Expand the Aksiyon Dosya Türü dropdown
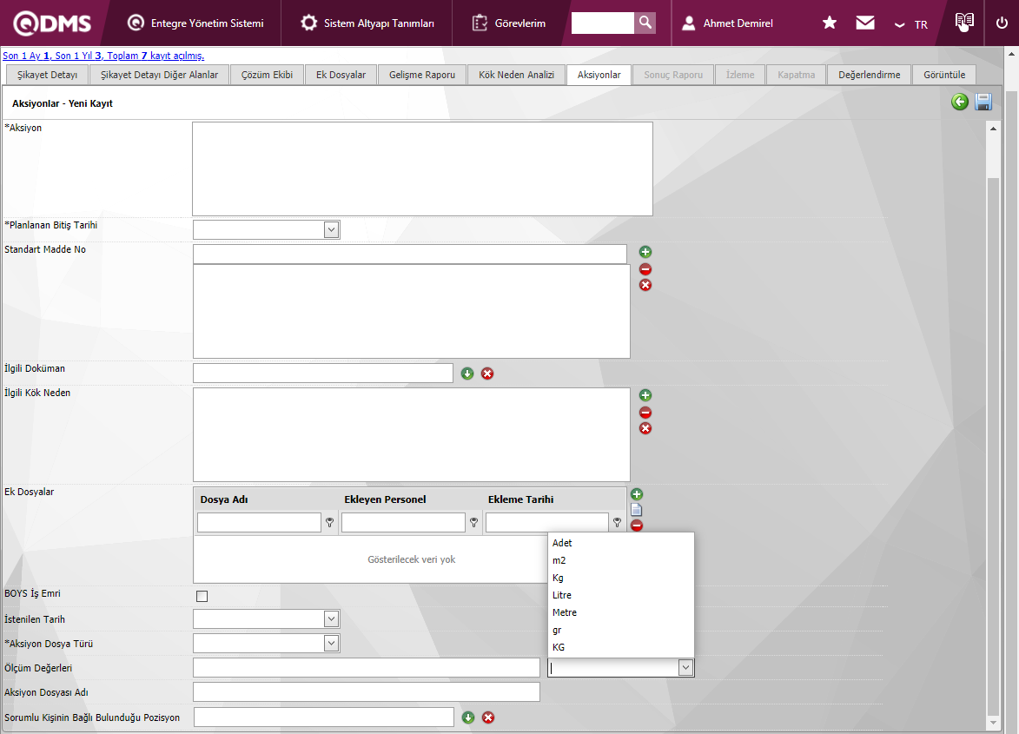 (331, 644)
